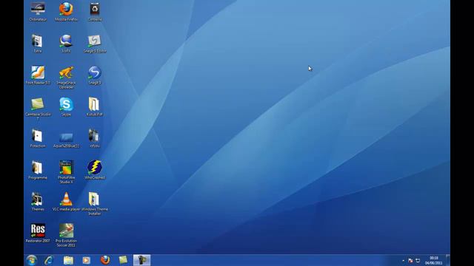Launch the Foxit Reader desktop shortcut
This screenshot has height=266, width=474.
[x=38, y=75]
